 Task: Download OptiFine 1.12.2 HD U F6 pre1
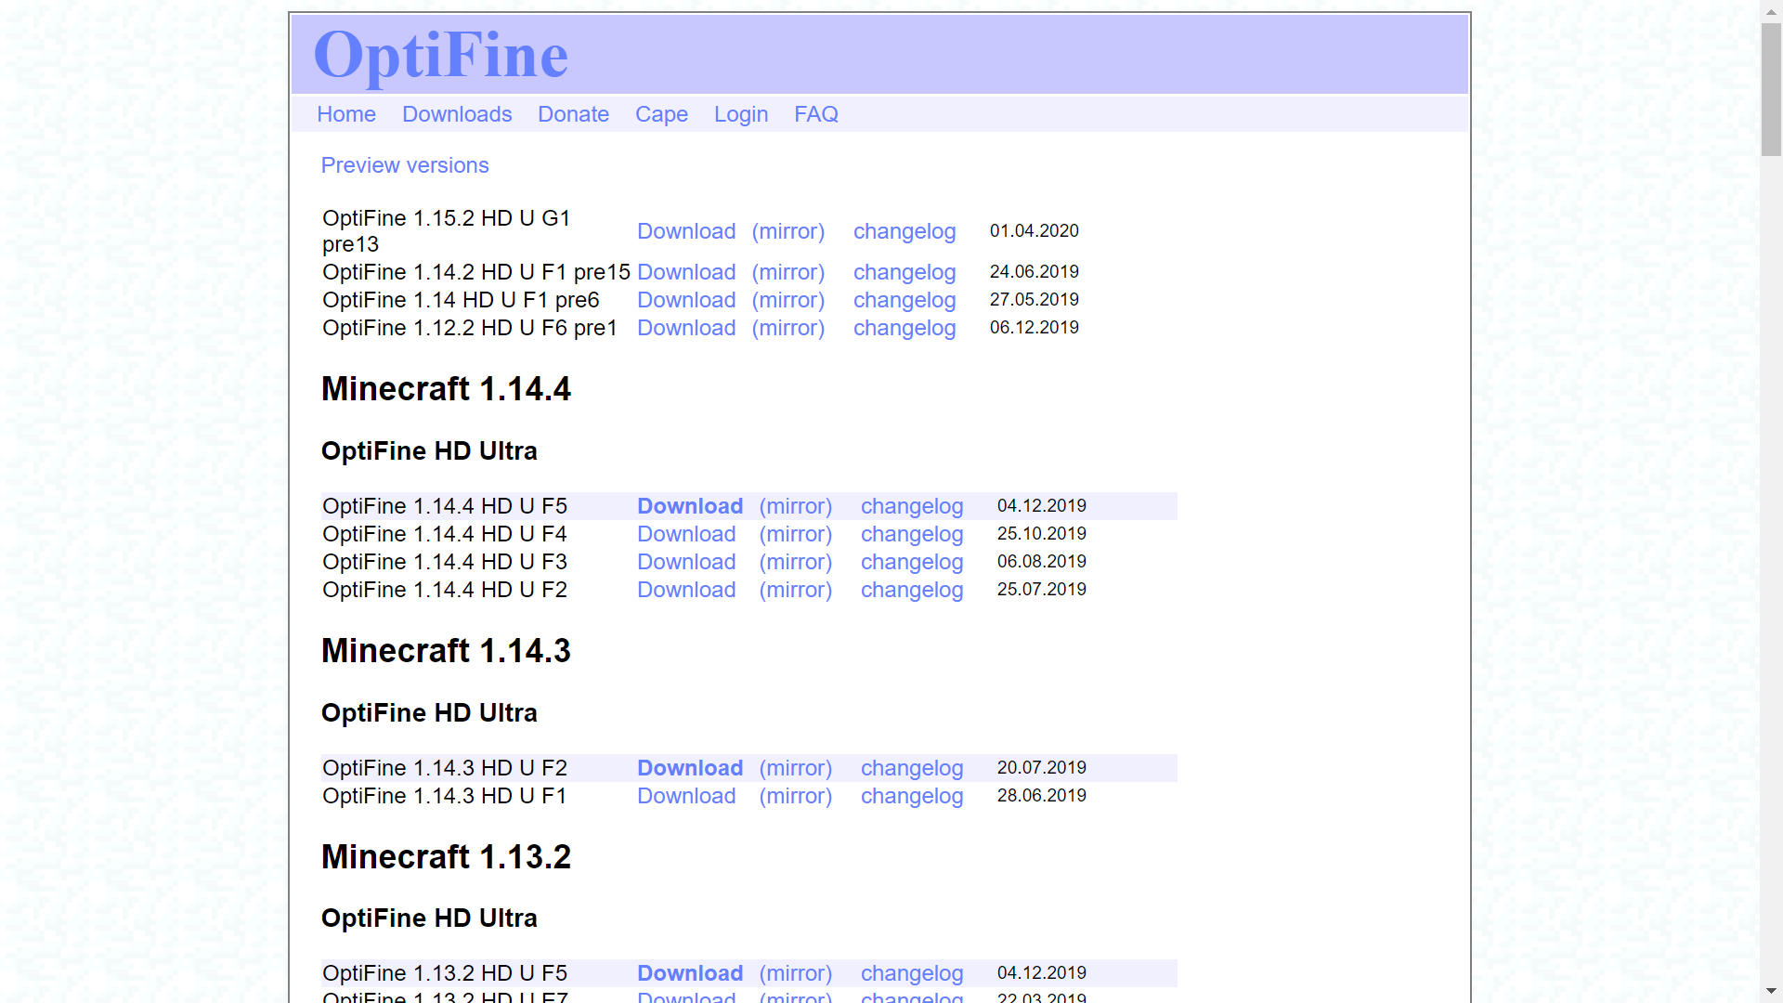point(686,328)
